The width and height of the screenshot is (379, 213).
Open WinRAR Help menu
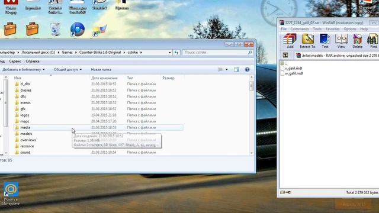pyautogui.click(x=364, y=29)
